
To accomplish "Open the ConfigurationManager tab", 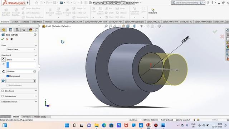I will coord(17,30).
